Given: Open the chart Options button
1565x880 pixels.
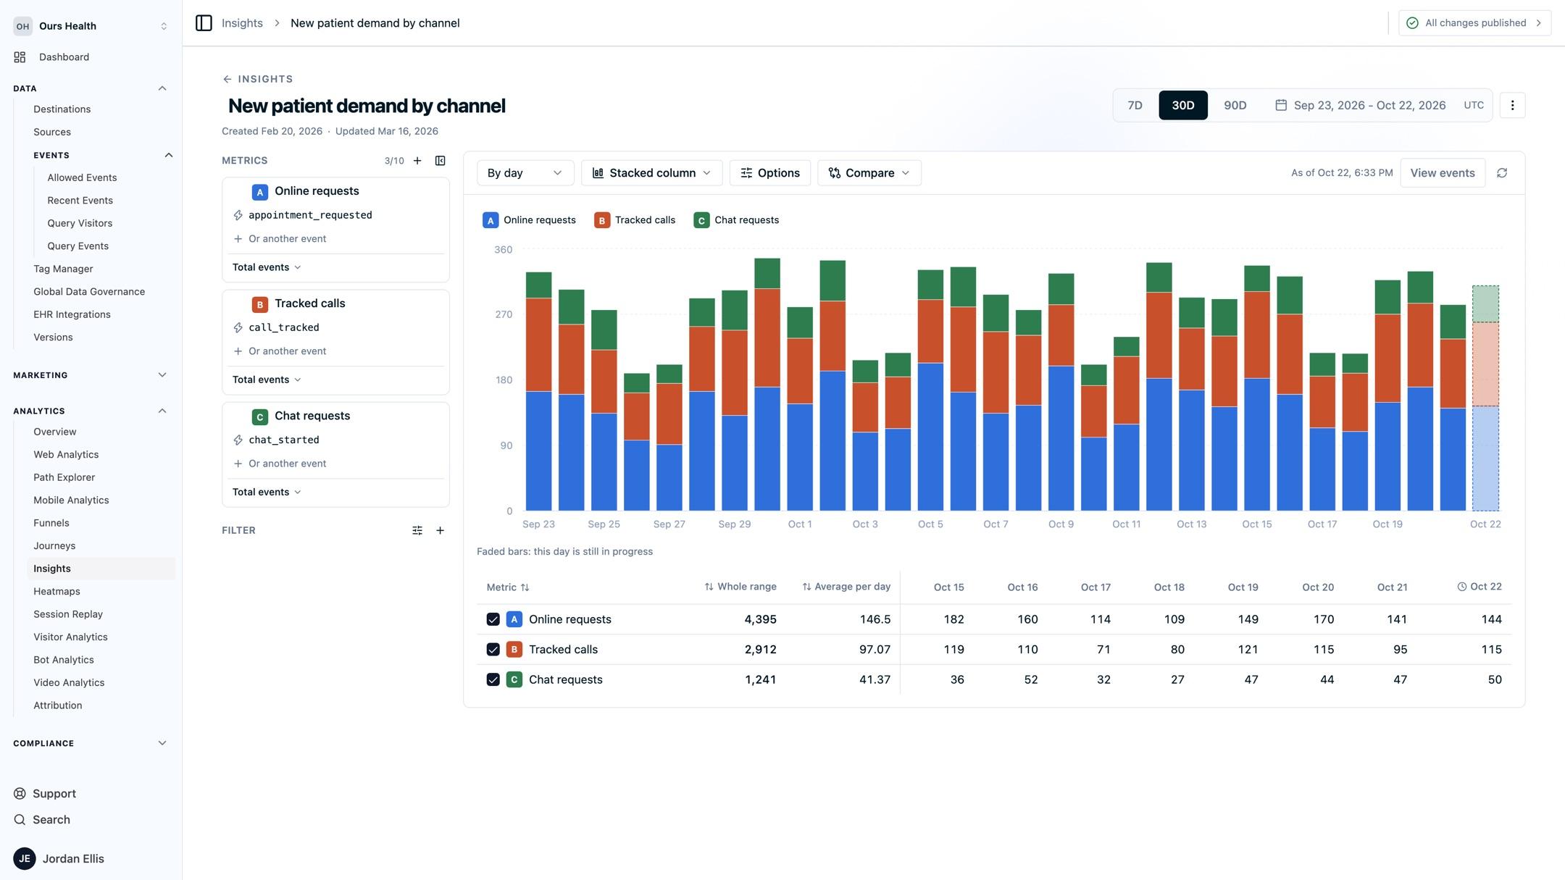Looking at the screenshot, I should (x=769, y=173).
